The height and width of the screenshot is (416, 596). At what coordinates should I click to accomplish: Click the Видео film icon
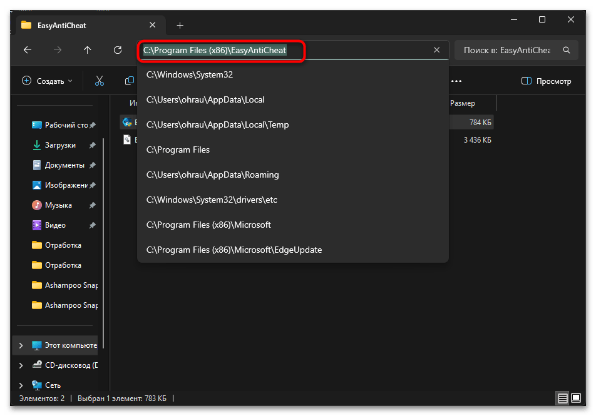click(37, 225)
